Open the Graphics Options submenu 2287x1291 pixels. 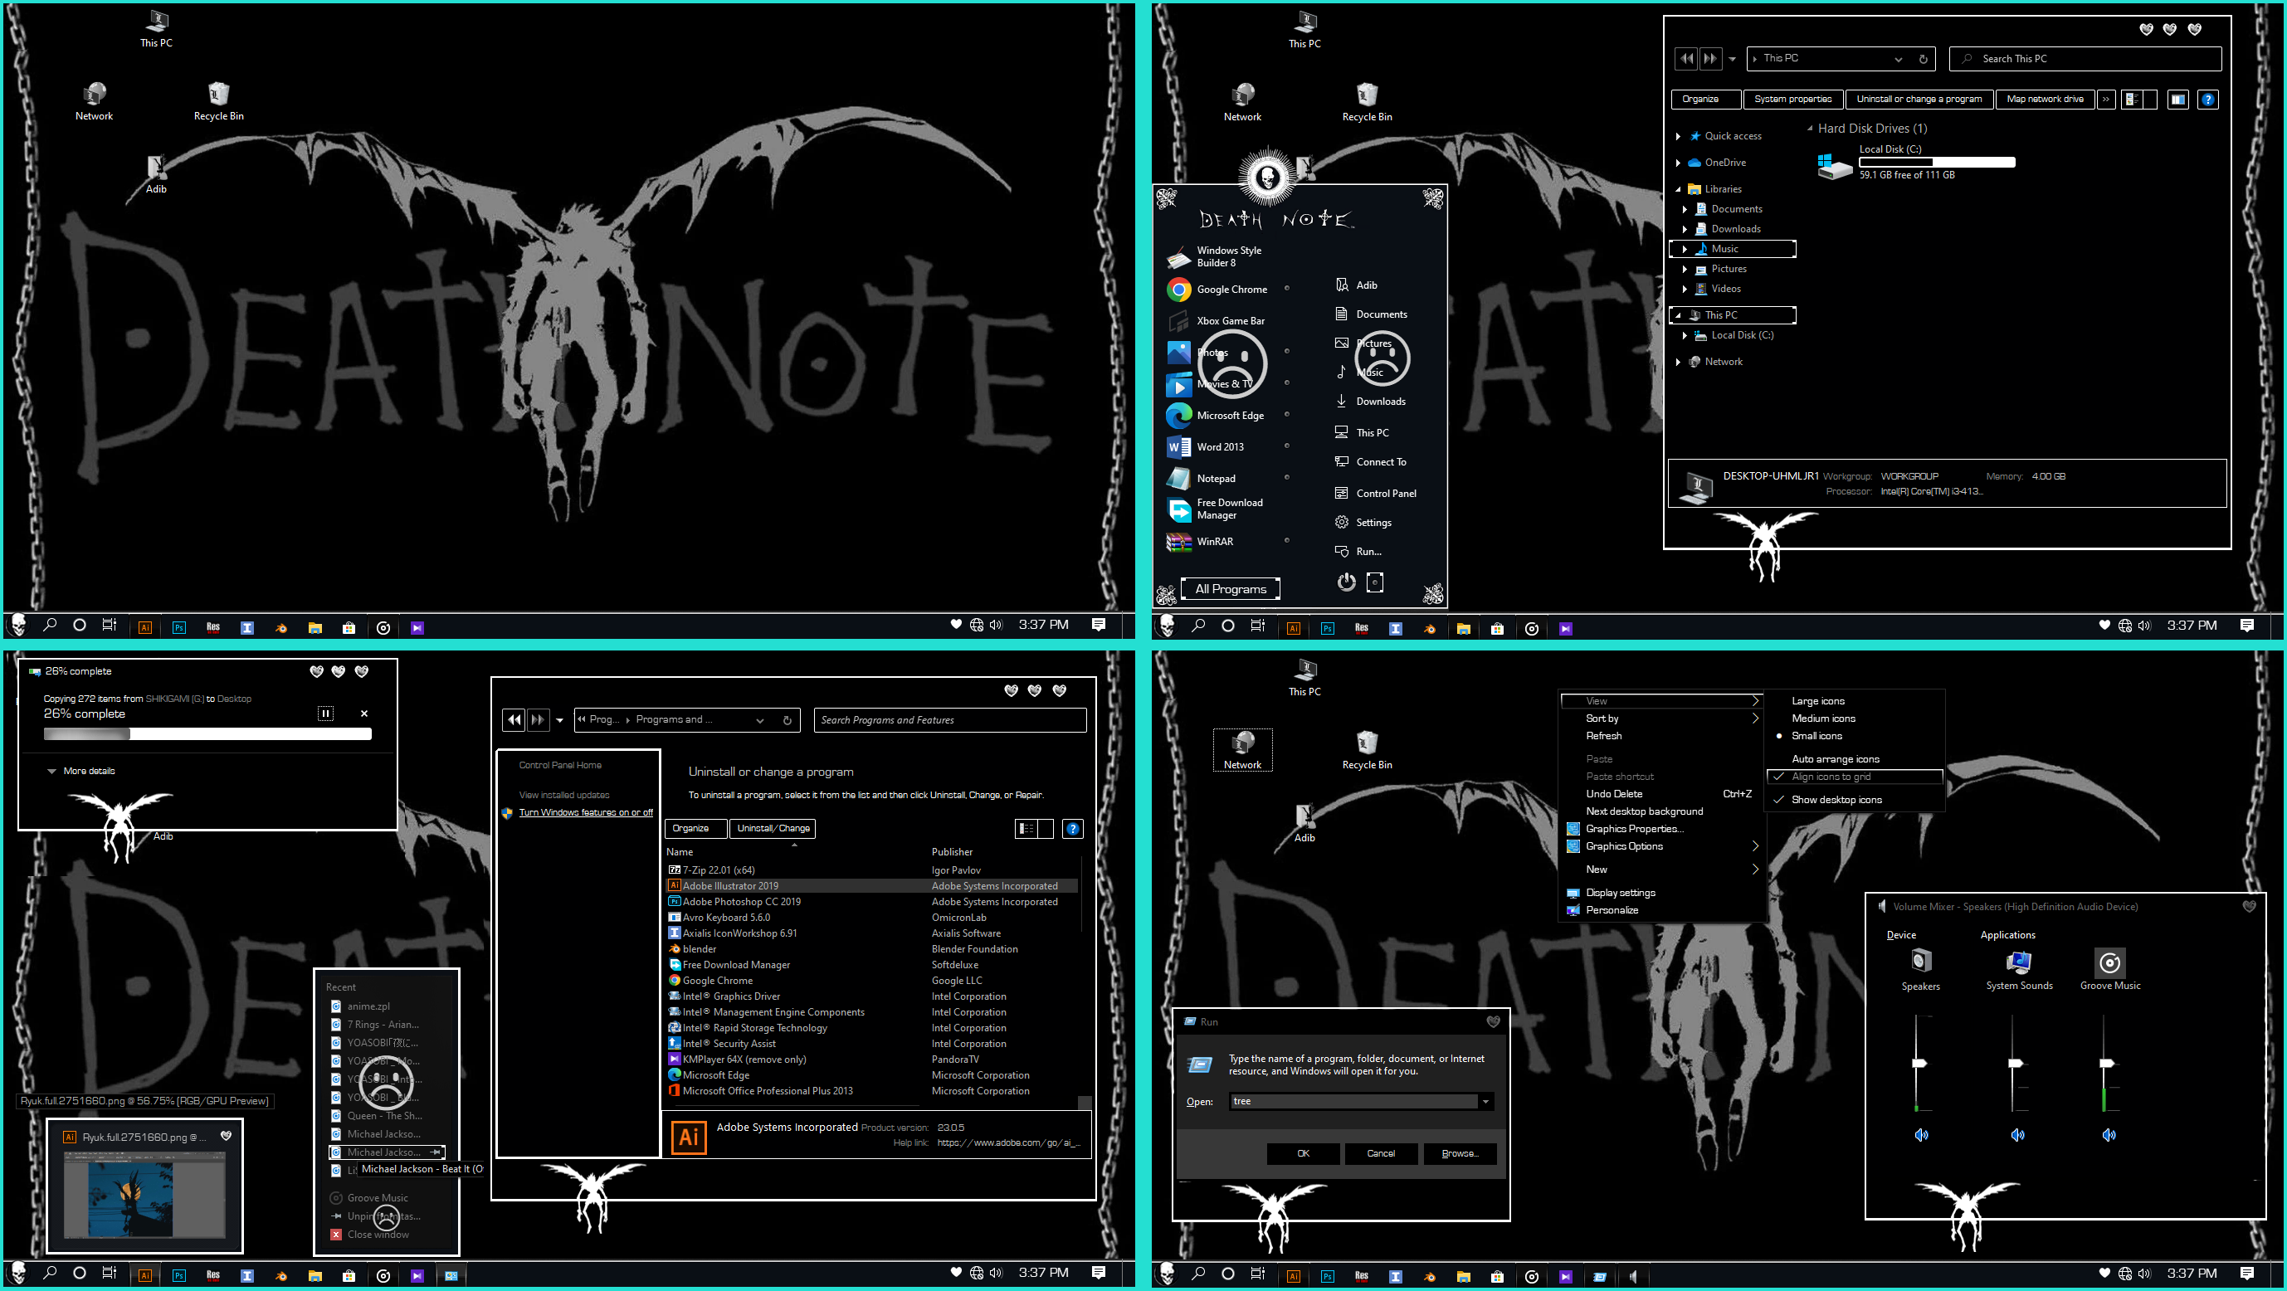point(1624,846)
